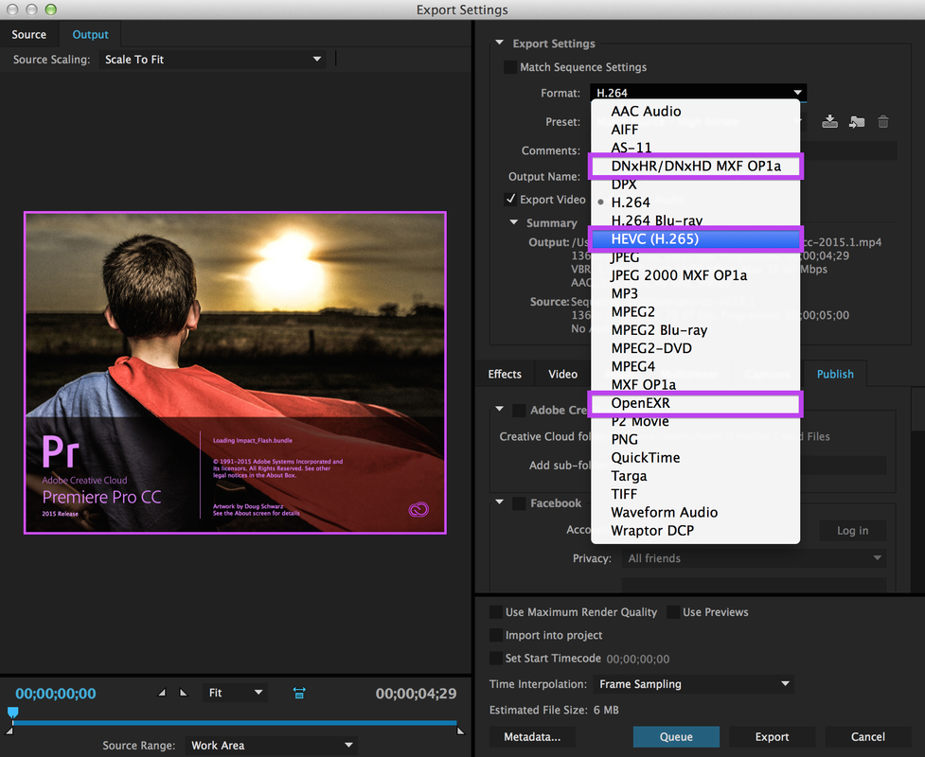925x757 pixels.
Task: Switch to the Source tab
Action: pos(29,34)
